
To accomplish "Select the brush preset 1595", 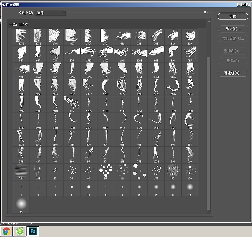I will (139, 87).
